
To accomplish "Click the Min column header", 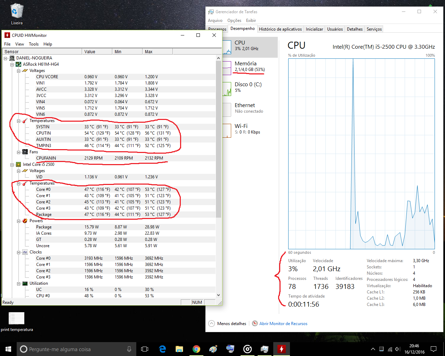I will coord(128,51).
